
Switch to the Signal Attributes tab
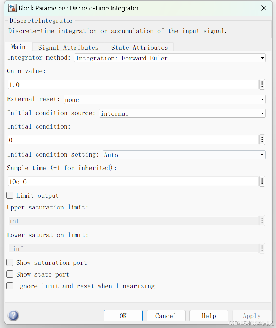pos(68,47)
